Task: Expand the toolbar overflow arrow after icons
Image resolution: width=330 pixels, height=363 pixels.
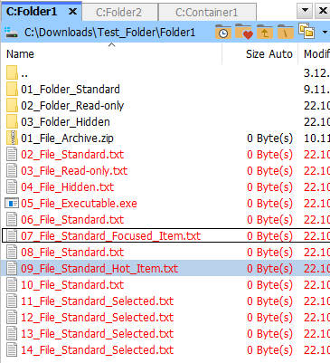Action: click(325, 32)
